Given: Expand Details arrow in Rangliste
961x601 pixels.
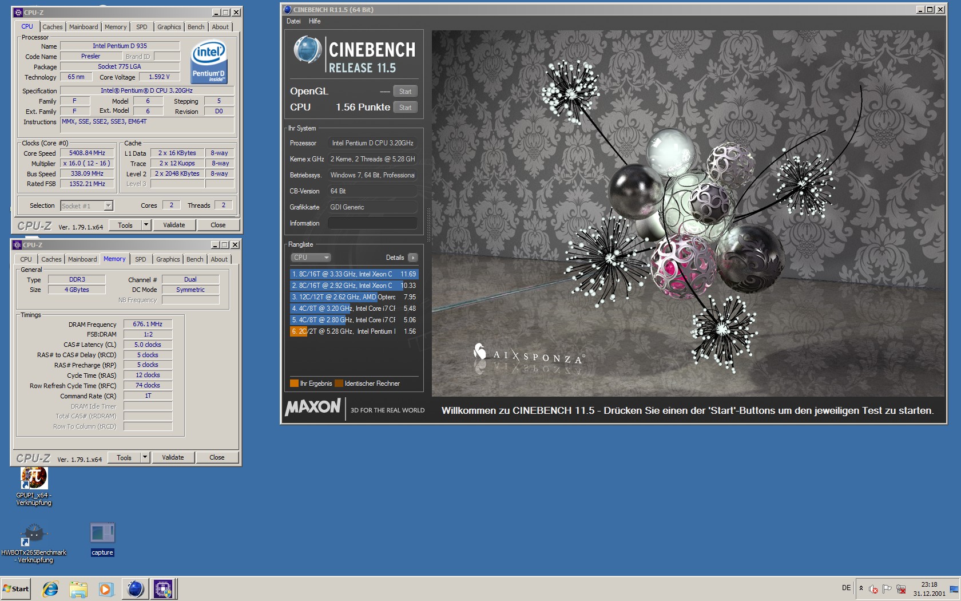Looking at the screenshot, I should pos(413,258).
